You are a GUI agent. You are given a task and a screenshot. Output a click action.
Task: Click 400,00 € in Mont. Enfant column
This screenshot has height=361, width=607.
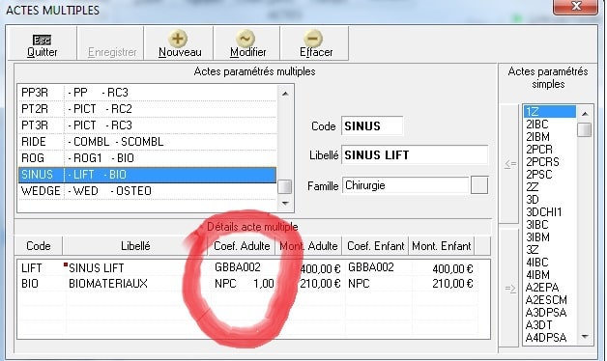[452, 269]
